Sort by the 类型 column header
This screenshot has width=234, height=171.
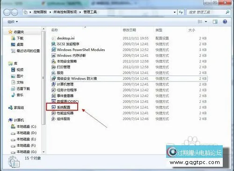click(x=159, y=30)
